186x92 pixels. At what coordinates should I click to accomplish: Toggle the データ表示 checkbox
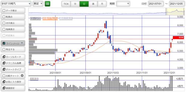(4, 11)
